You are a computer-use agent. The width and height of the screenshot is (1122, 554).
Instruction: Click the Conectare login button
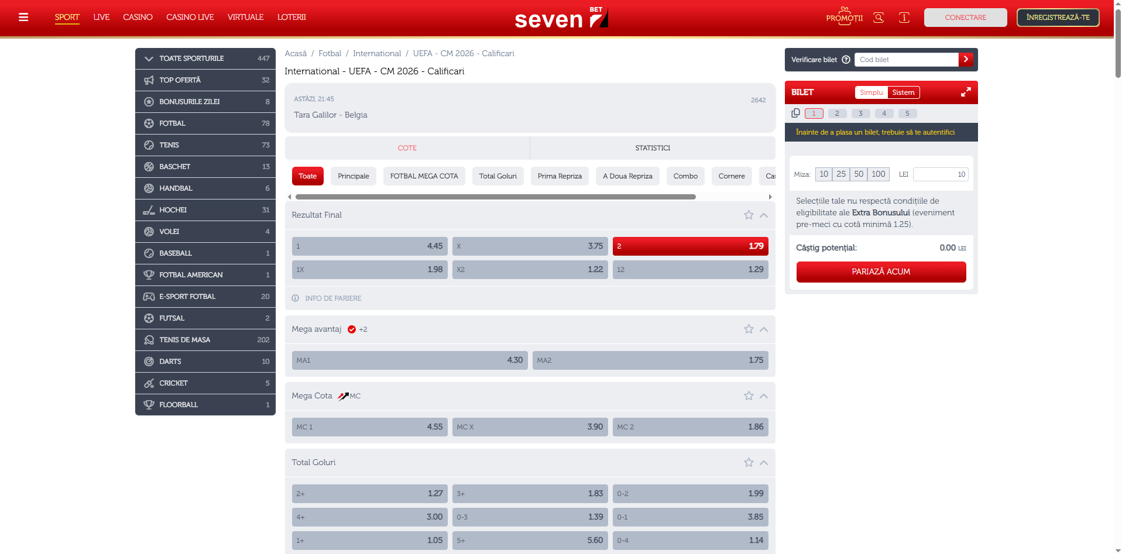[965, 18]
